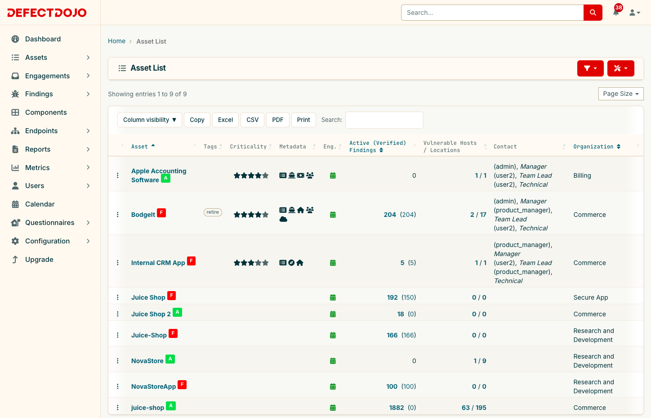Open the Bodgeit asset link
This screenshot has height=418, width=651.
pyautogui.click(x=143, y=215)
